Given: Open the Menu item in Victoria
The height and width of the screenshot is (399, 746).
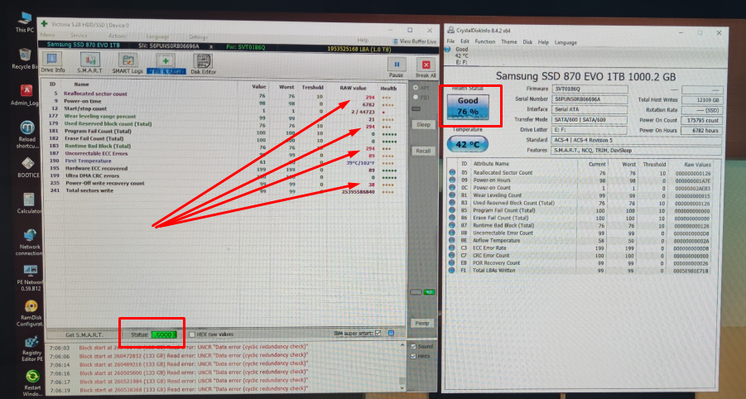Looking at the screenshot, I should point(47,36).
